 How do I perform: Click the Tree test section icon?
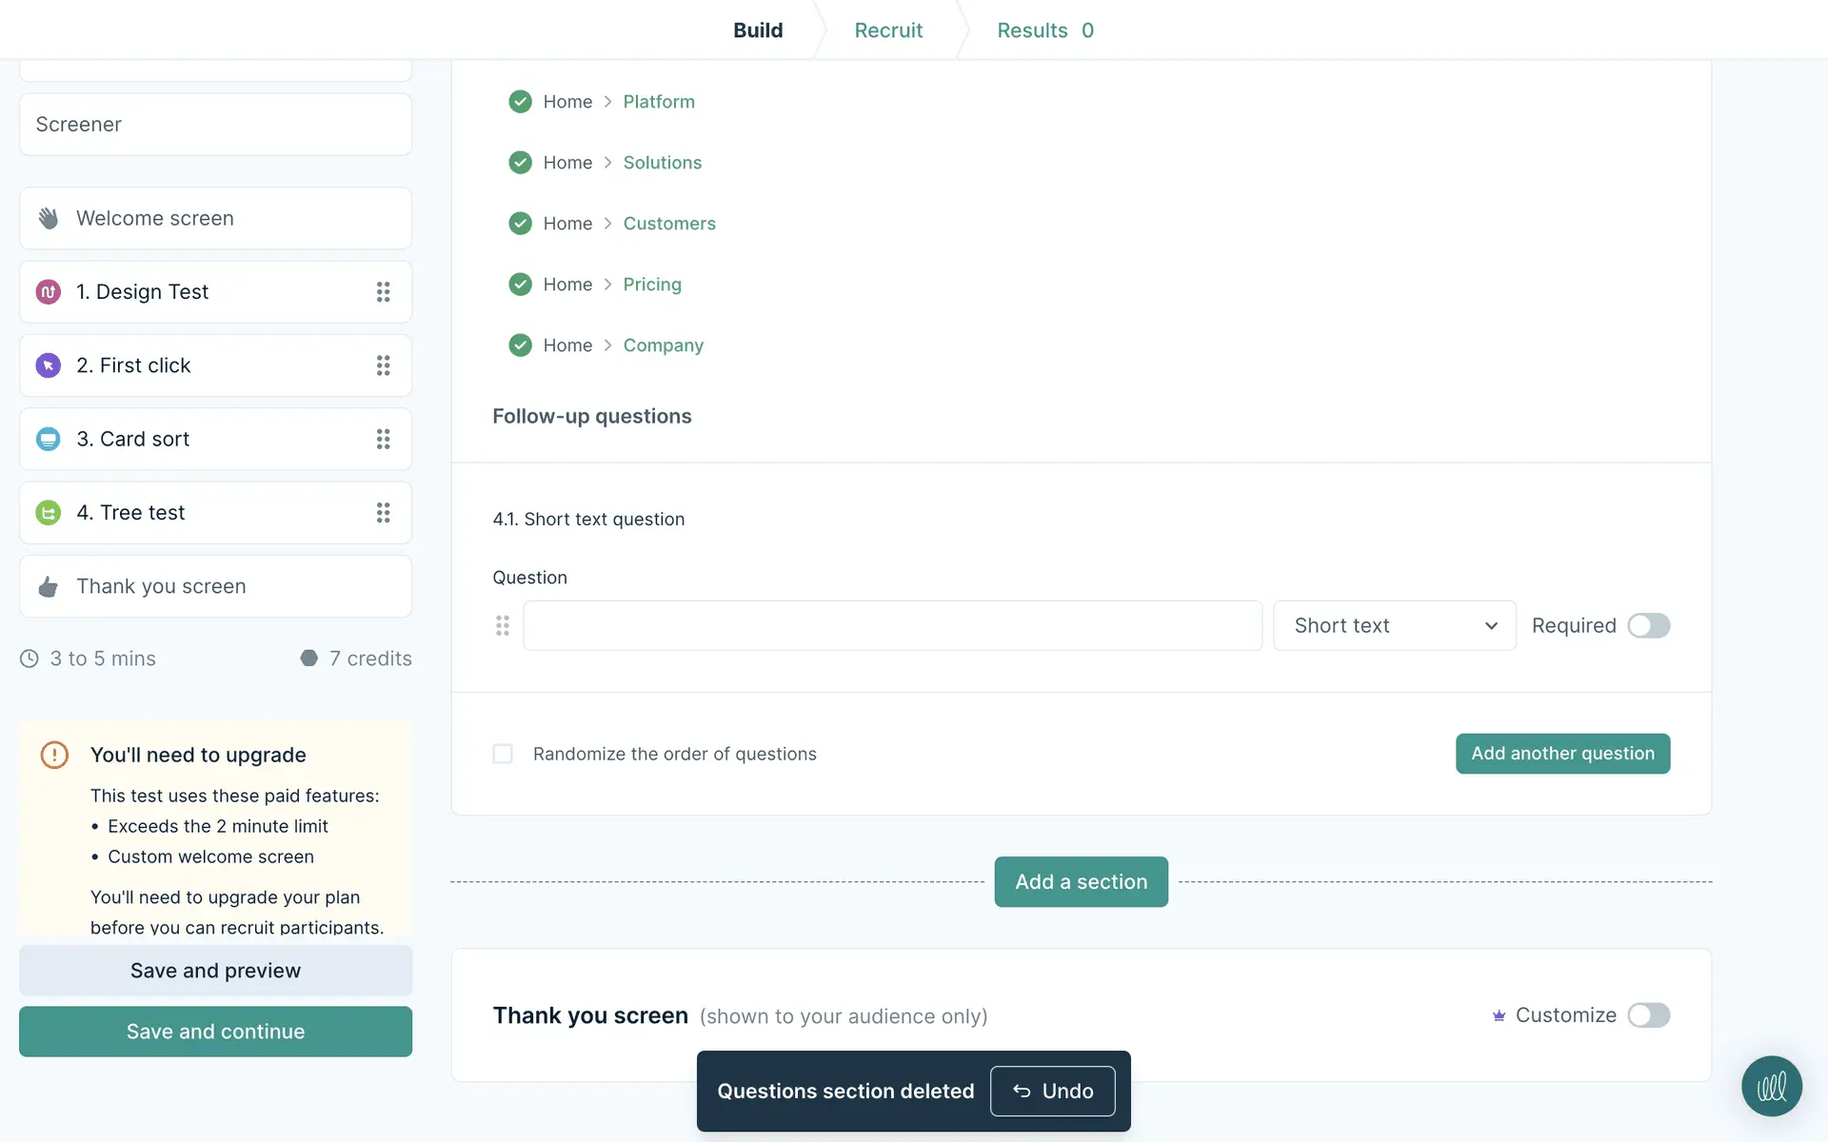(x=49, y=513)
